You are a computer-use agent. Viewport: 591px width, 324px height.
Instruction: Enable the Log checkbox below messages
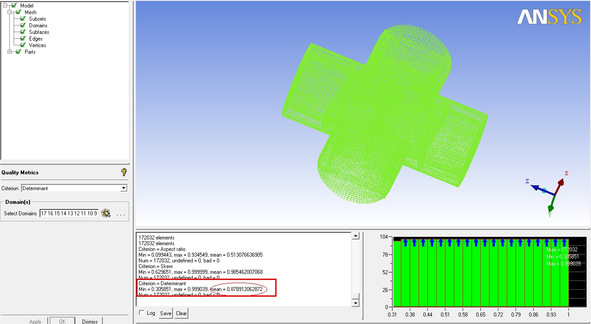142,313
